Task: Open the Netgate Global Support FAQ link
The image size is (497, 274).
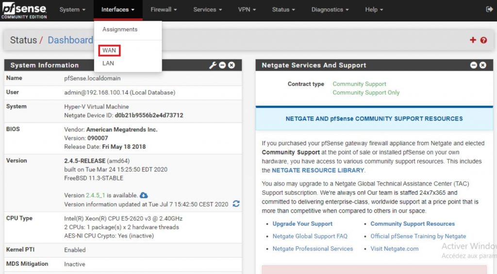Action: coord(310,236)
